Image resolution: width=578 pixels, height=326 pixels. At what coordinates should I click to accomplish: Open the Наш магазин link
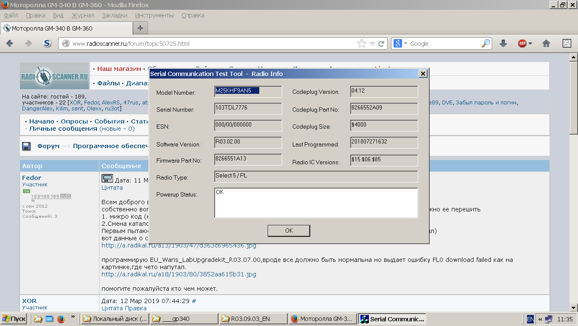(119, 68)
